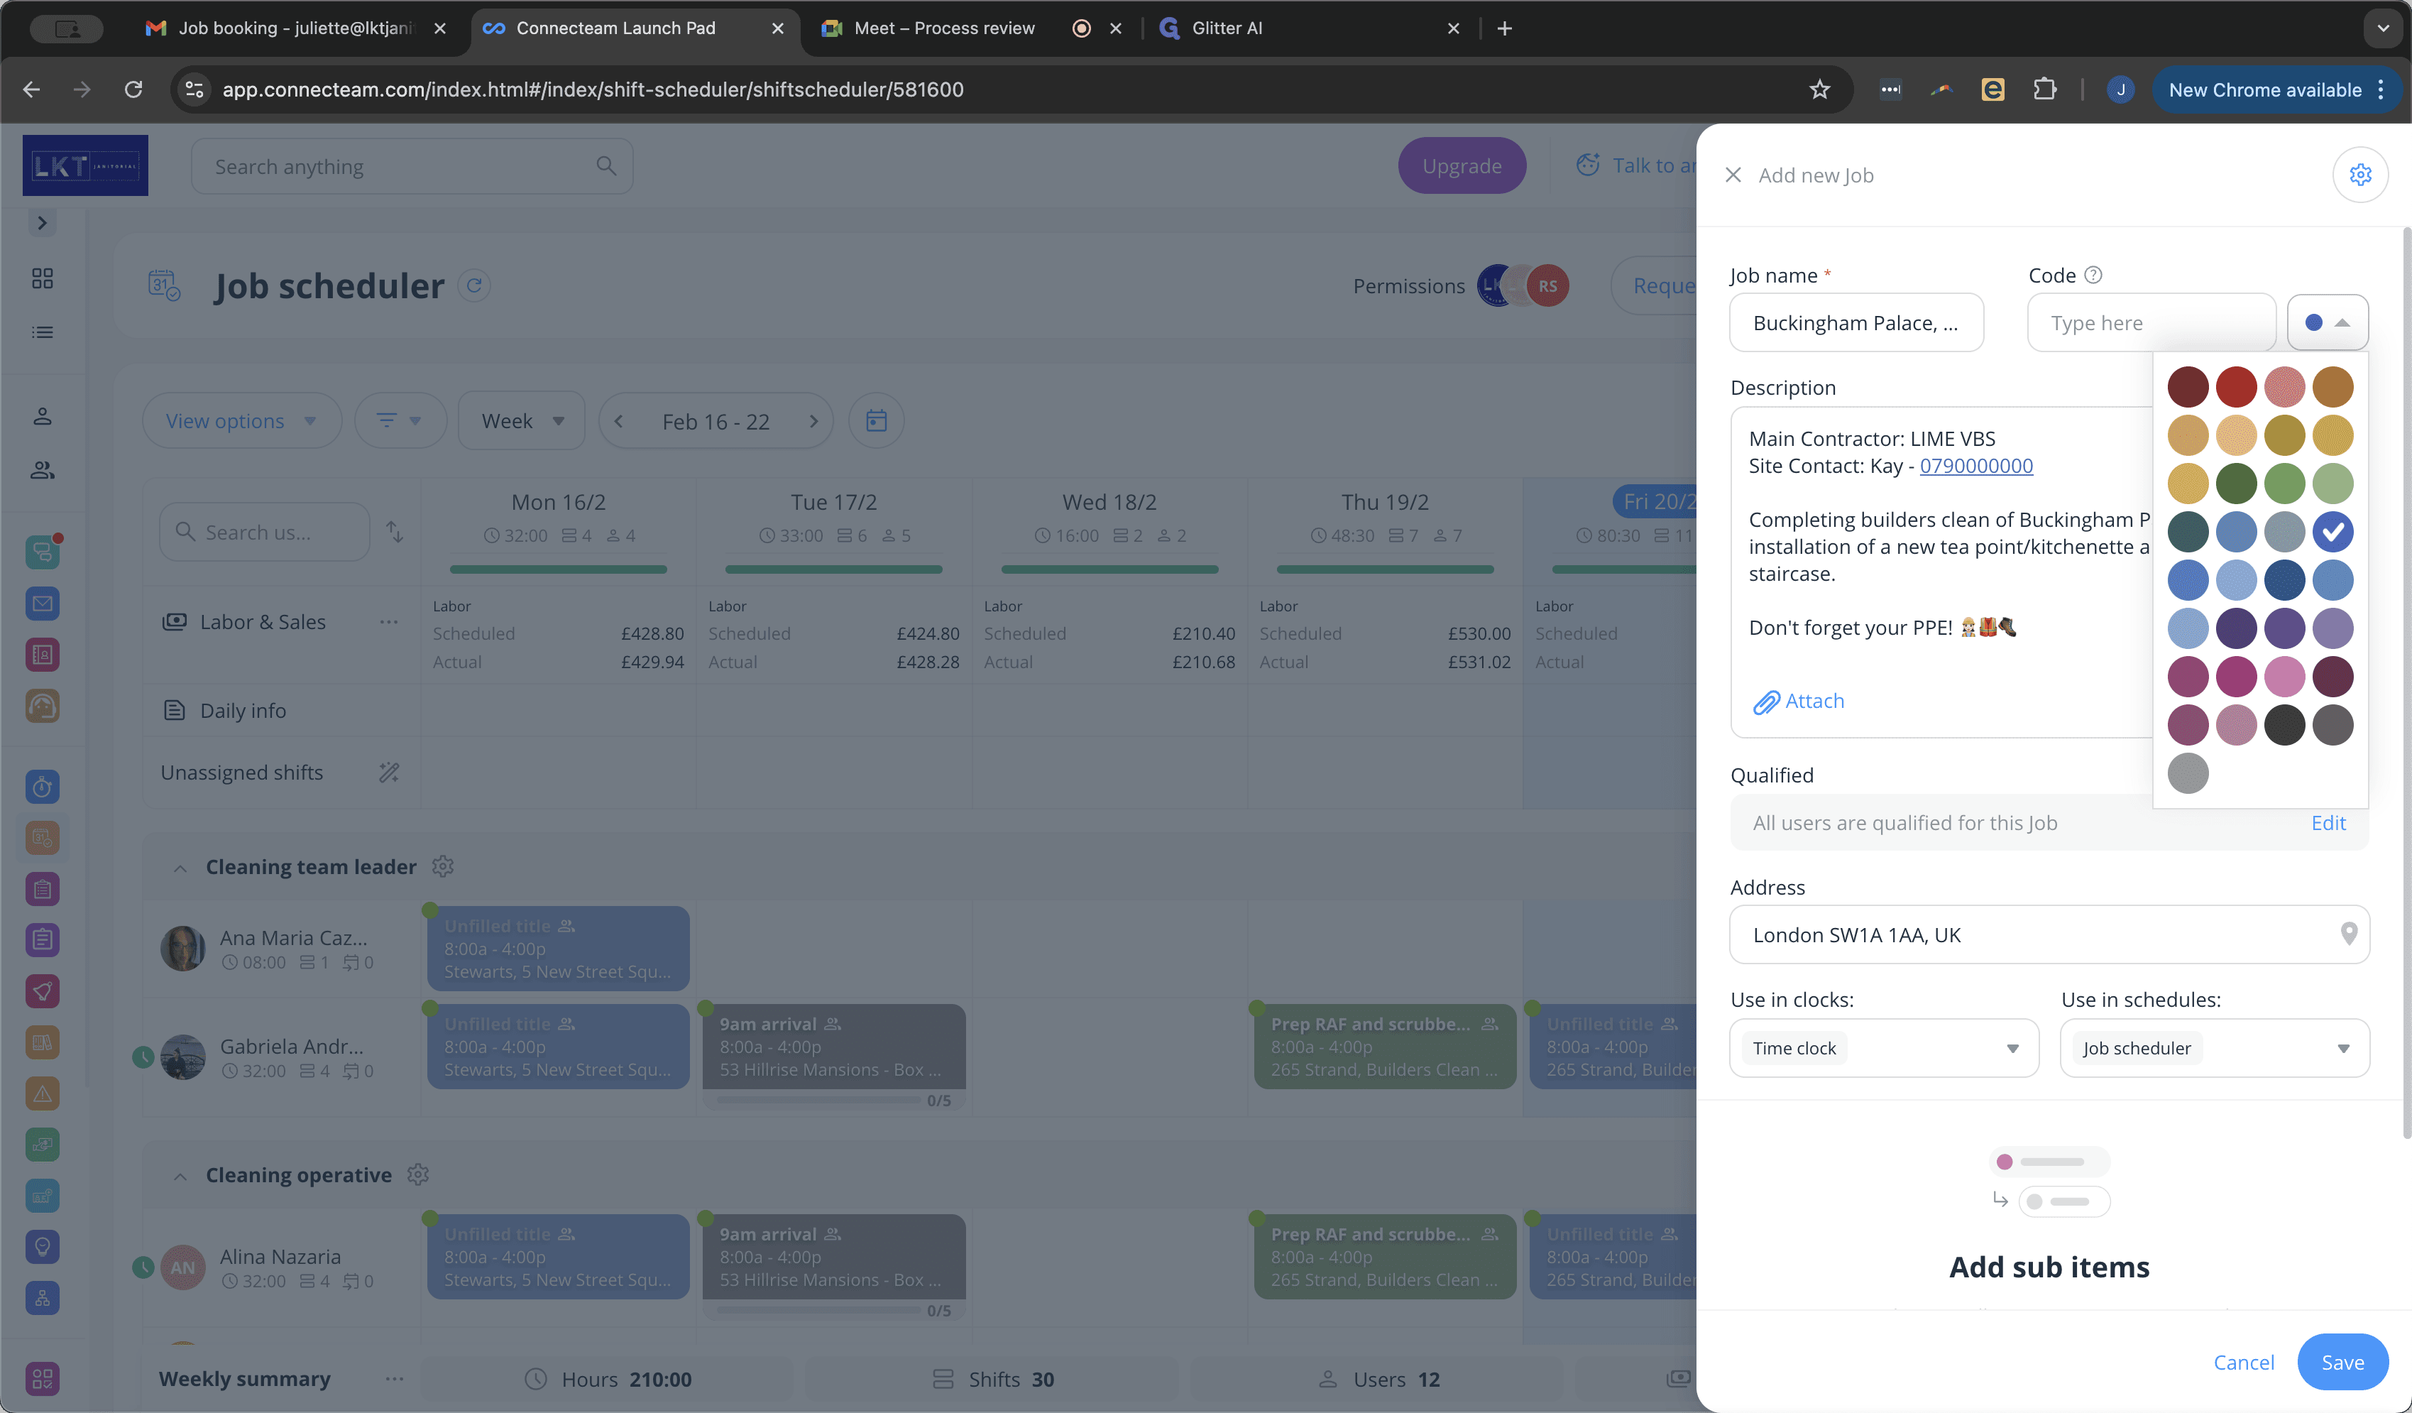Viewport: 2412px width, 1413px height.
Task: Open Cleaning team leader group settings gear
Action: point(442,866)
